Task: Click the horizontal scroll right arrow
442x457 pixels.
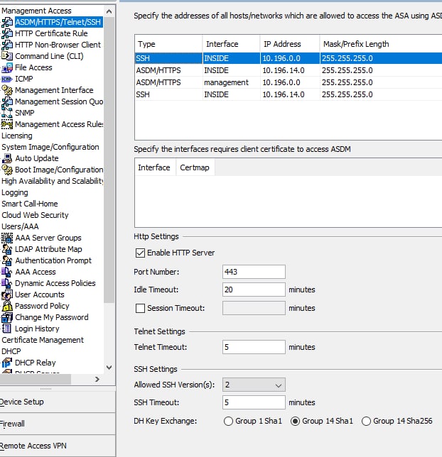Action: [97, 379]
